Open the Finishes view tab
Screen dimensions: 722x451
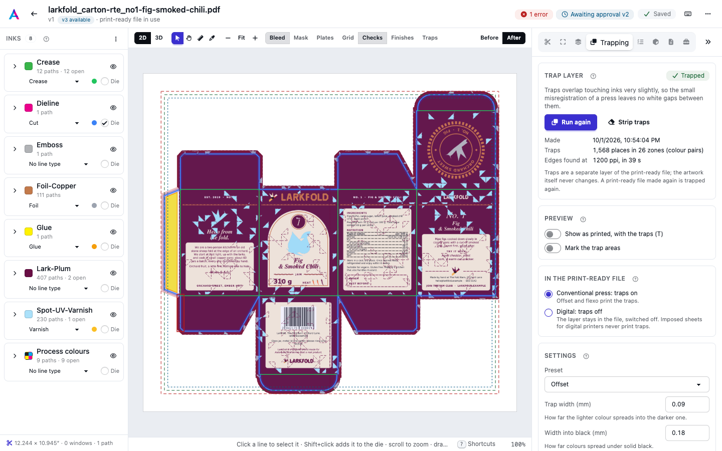pyautogui.click(x=403, y=38)
